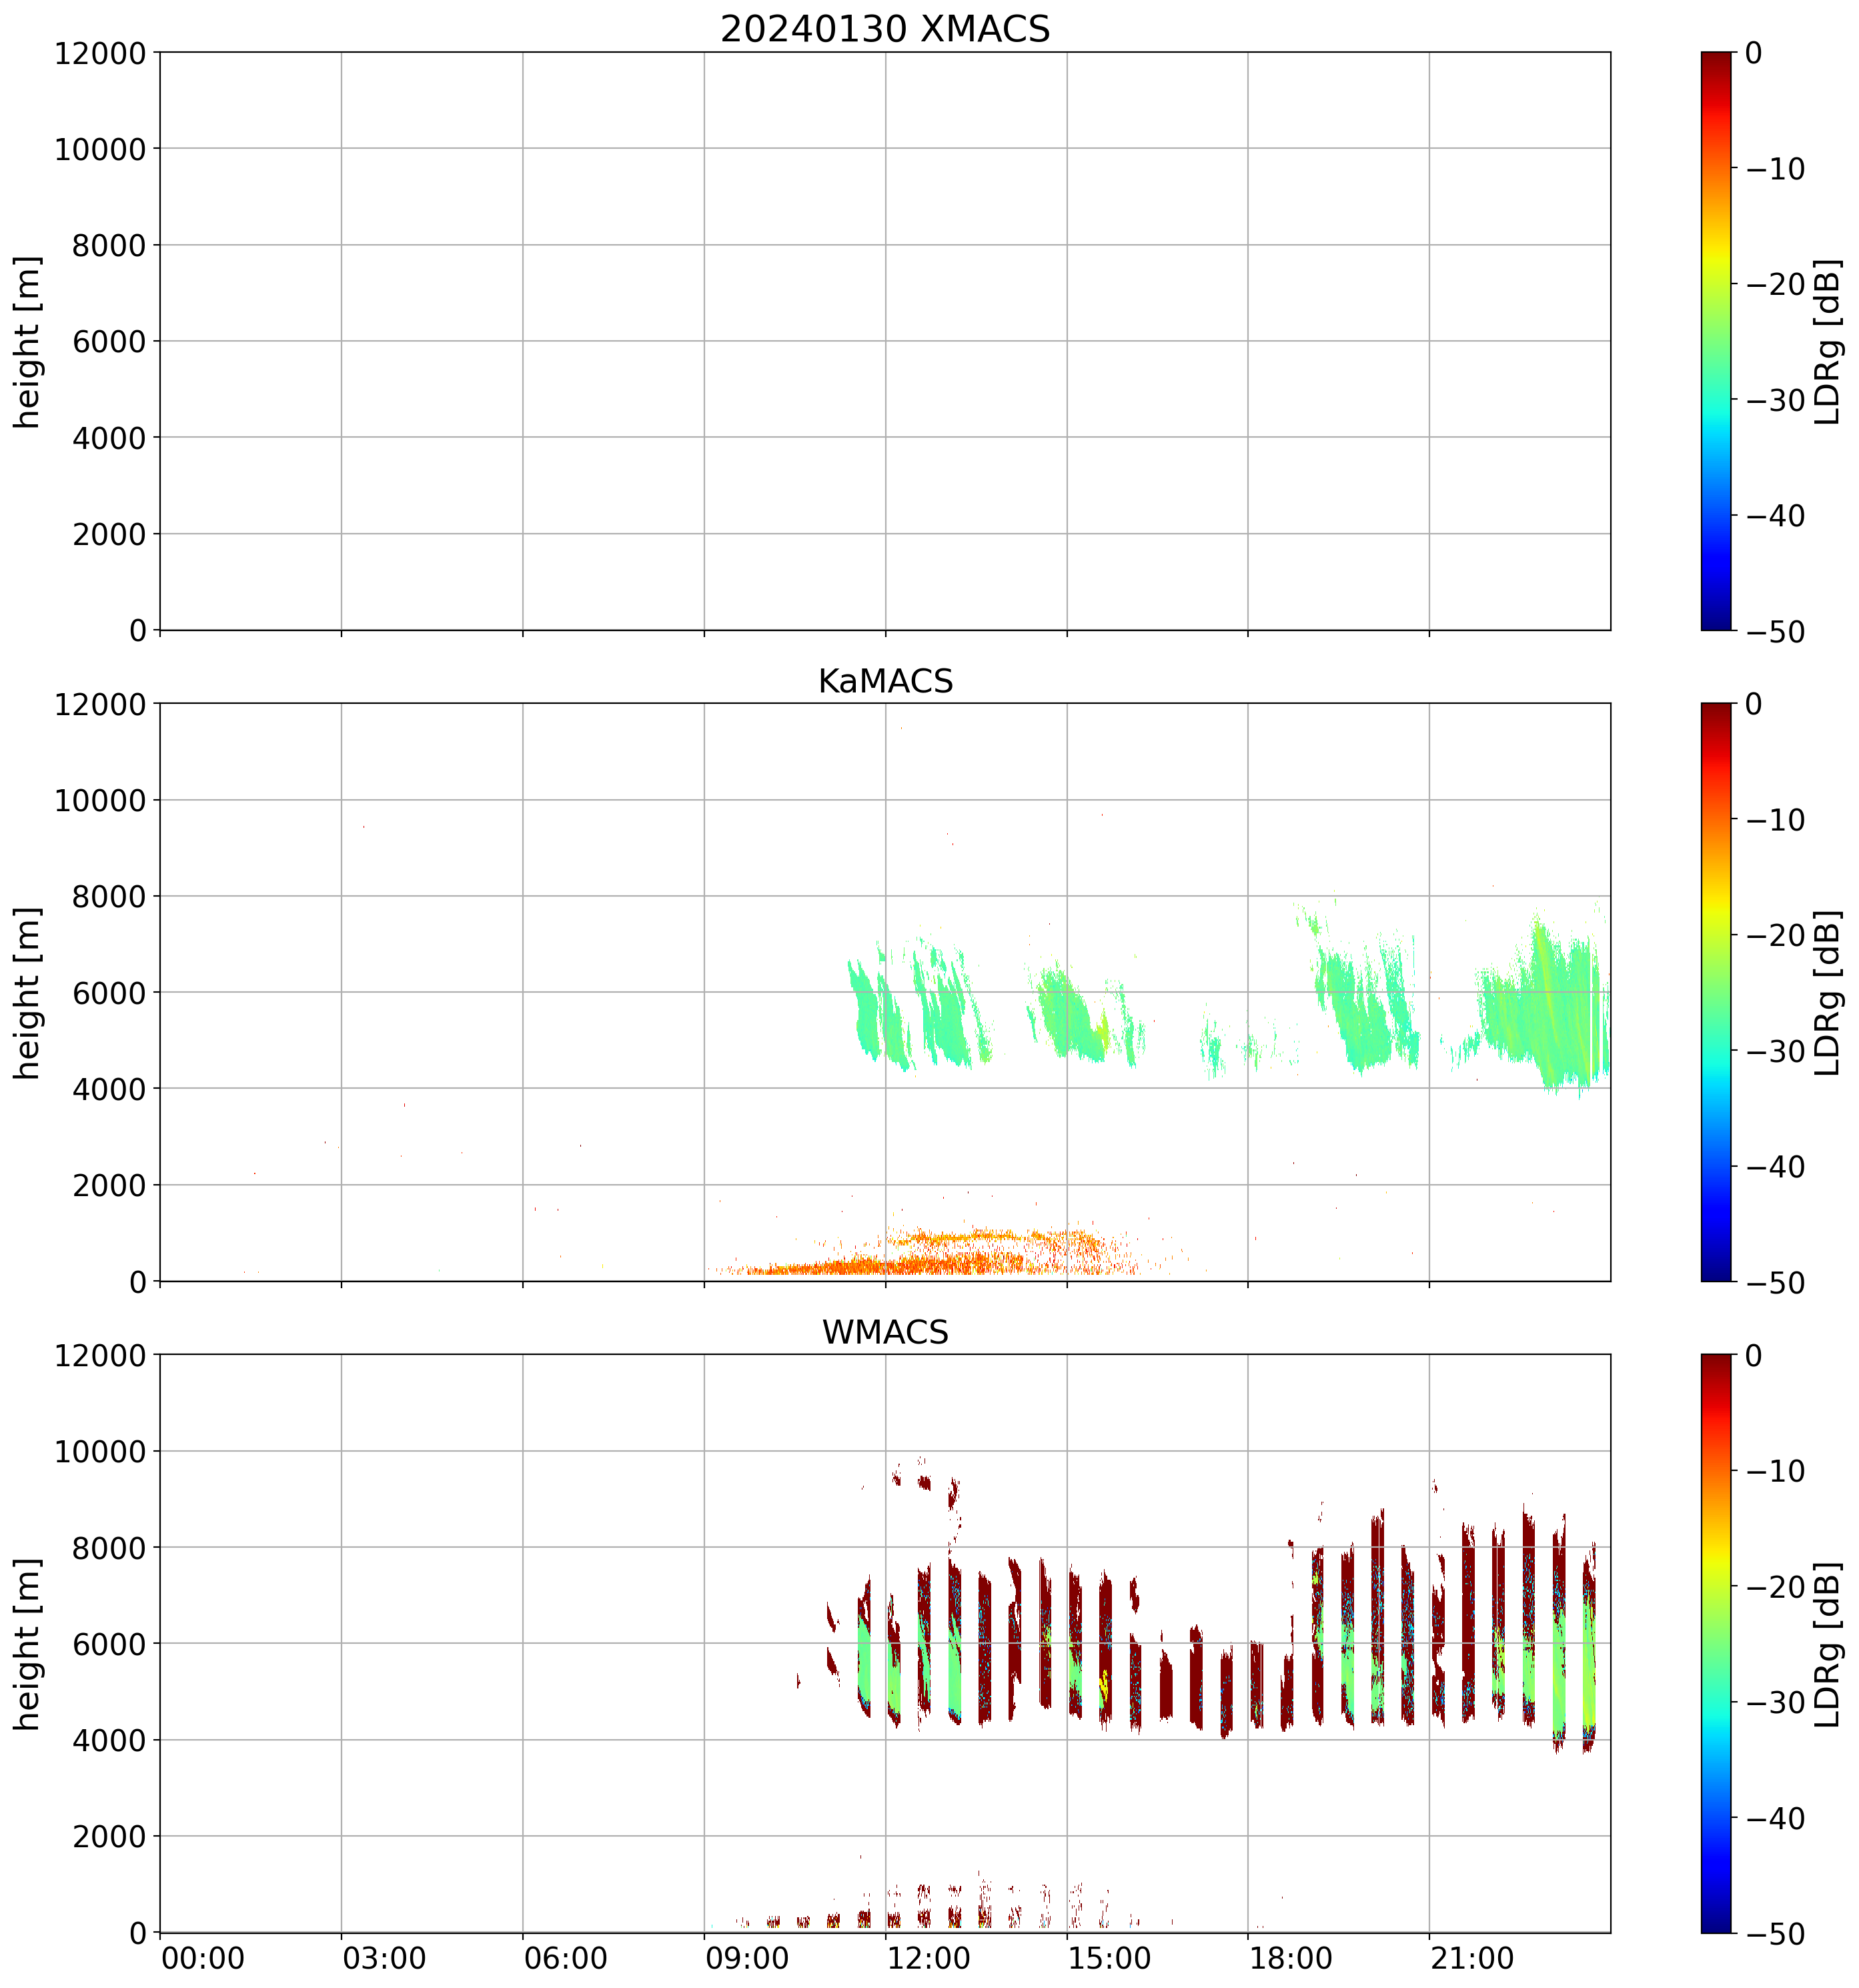Click the −50 label of bottom colorbar
1859x1988 pixels.
click(1775, 1934)
